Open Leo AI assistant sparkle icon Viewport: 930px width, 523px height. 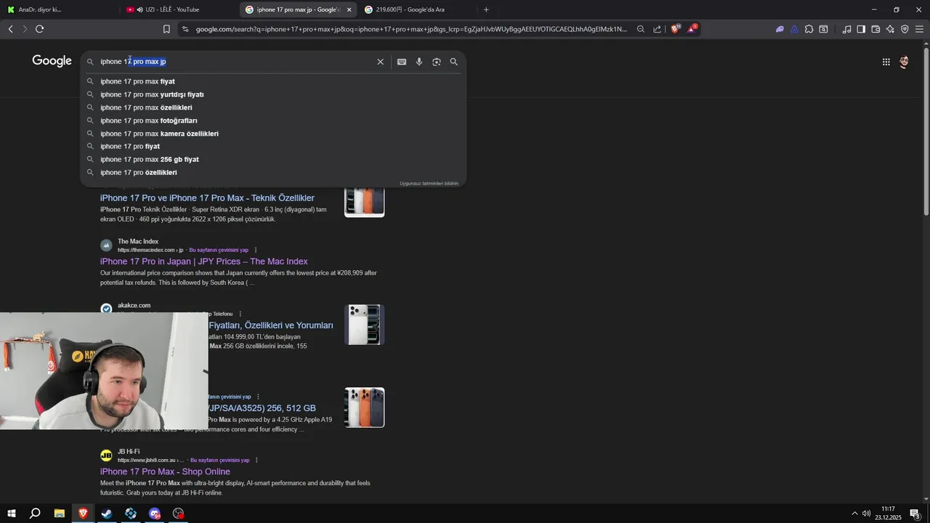coord(890,29)
